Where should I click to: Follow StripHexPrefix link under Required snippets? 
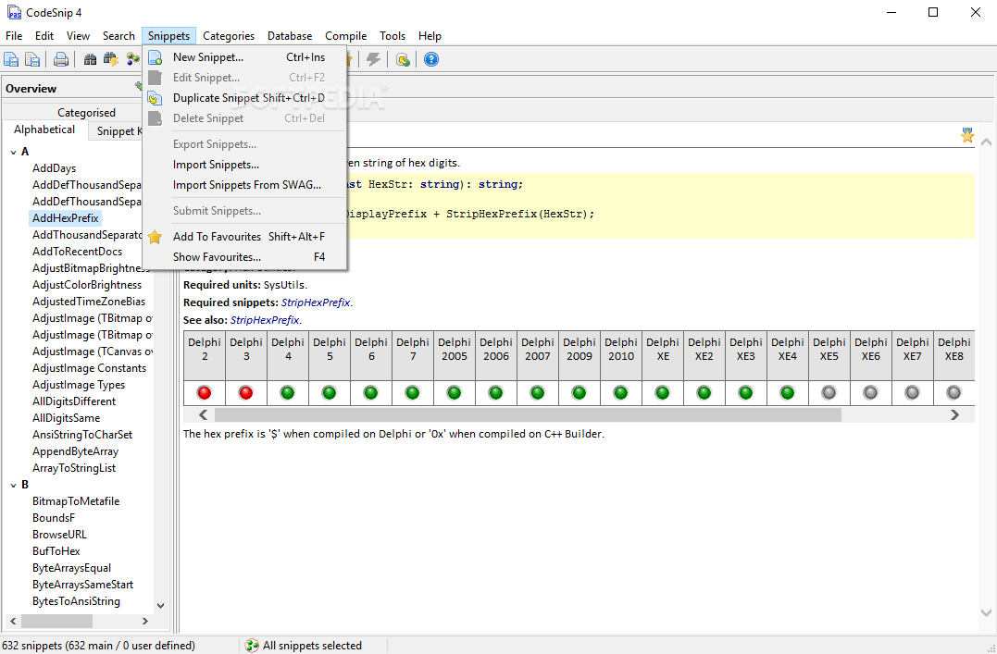coord(316,302)
